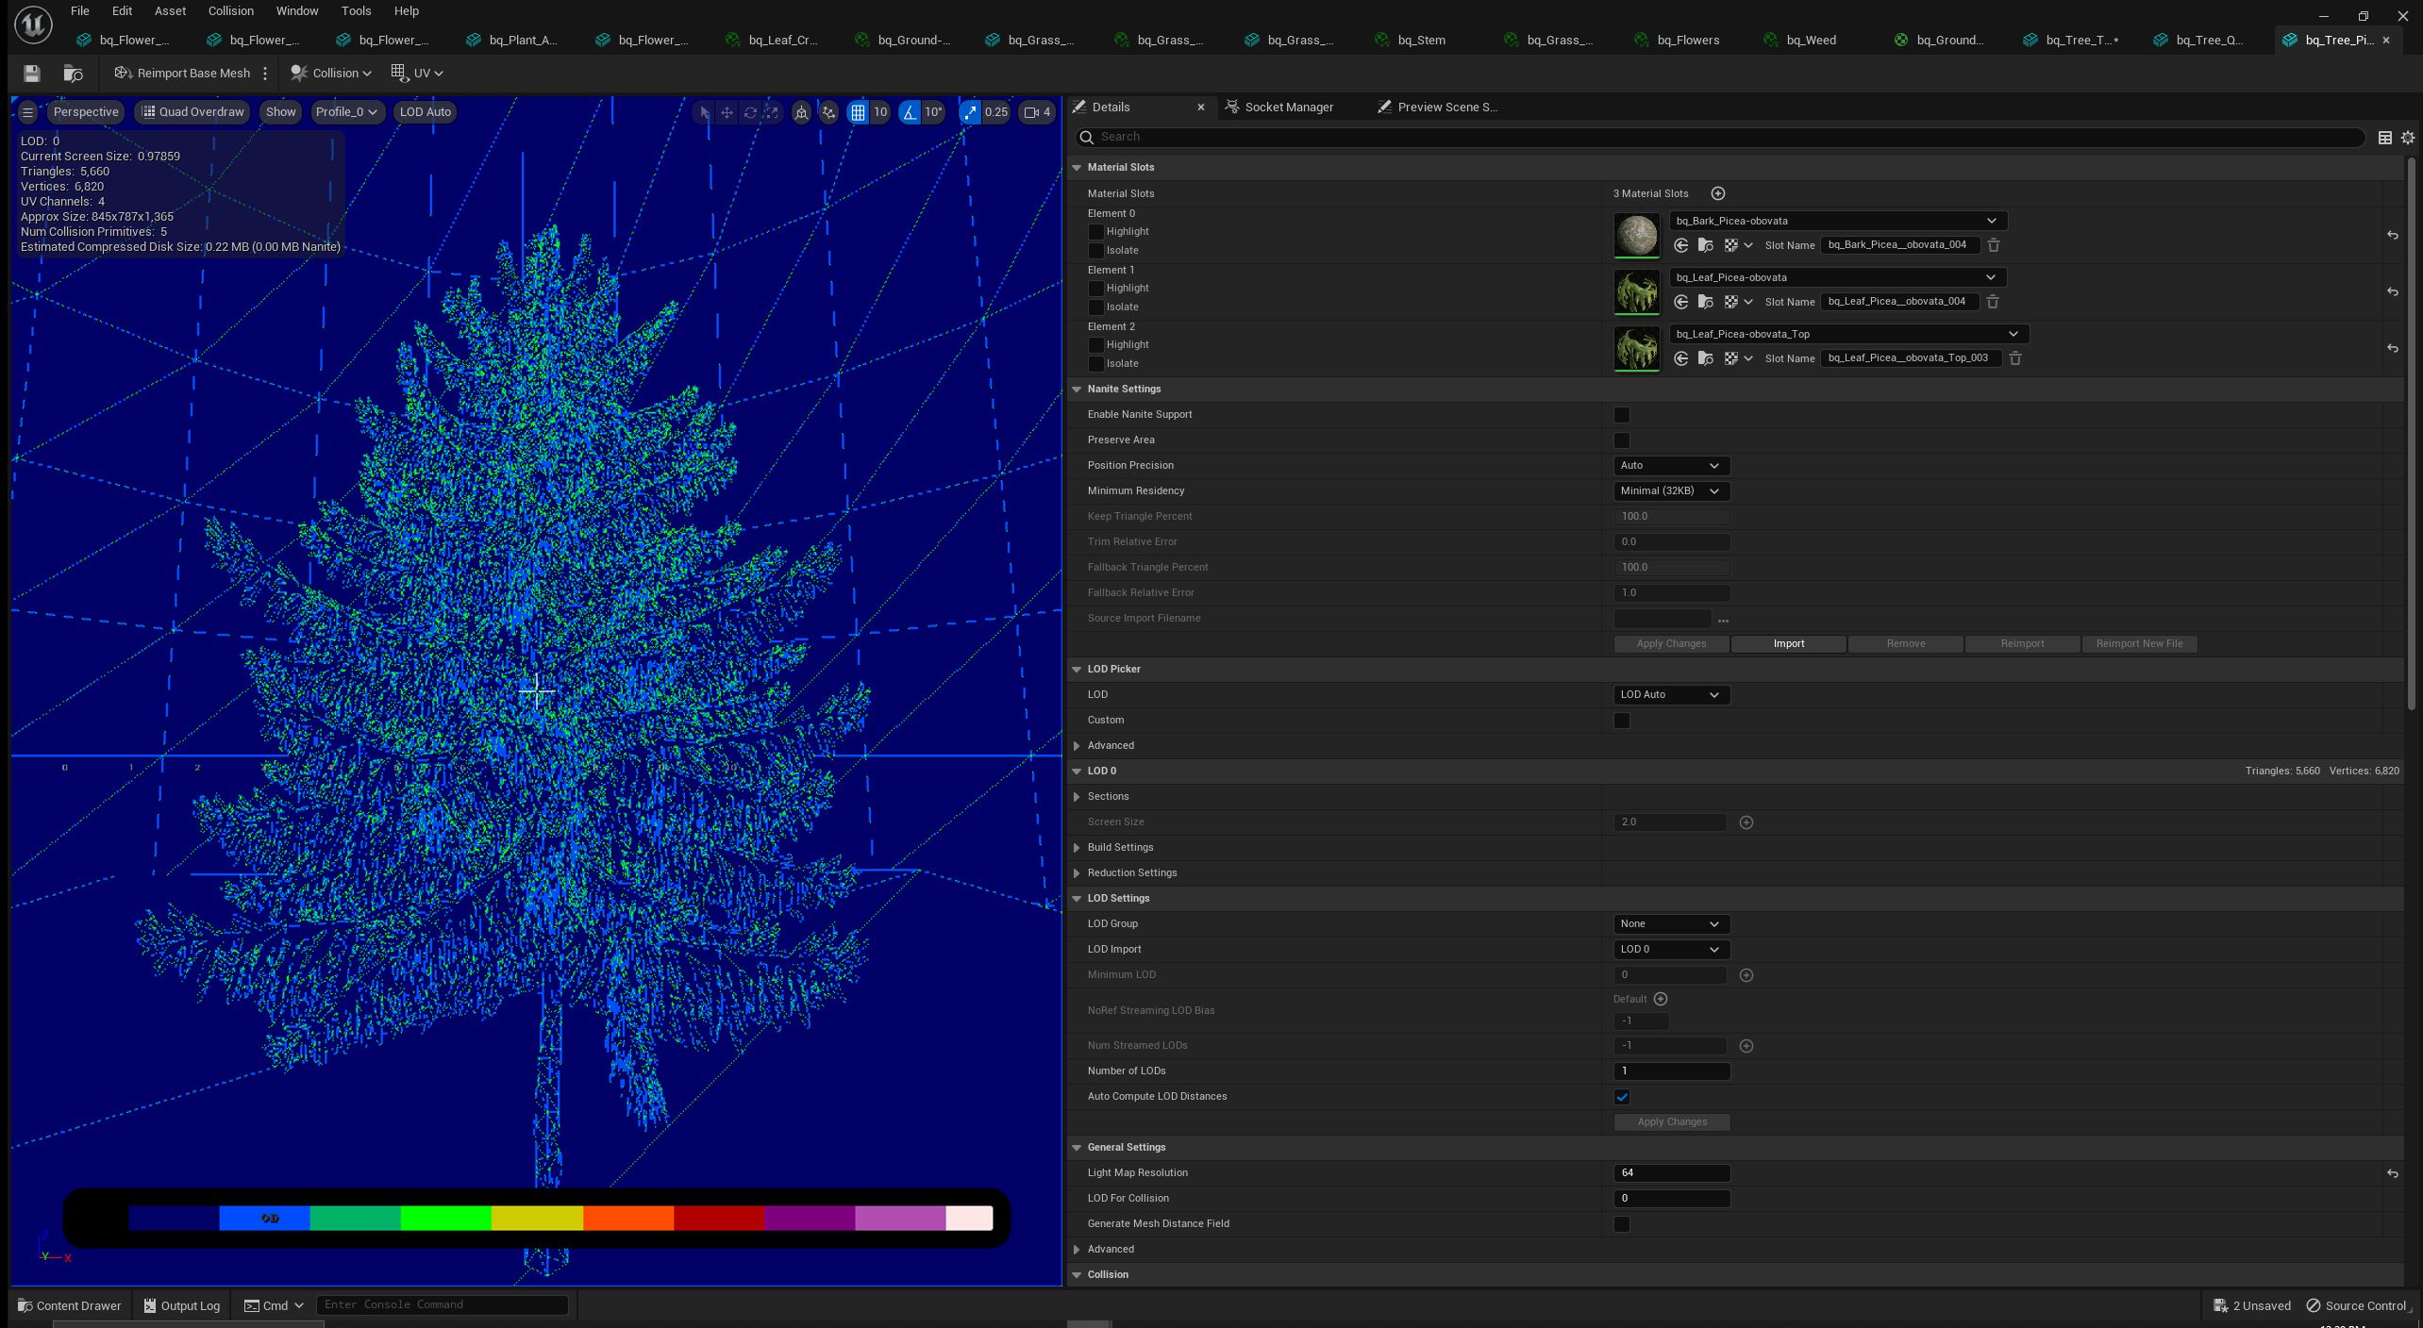Viewport: 2423px width, 1328px height.
Task: Open Minimum Residency dropdown
Action: (1671, 491)
